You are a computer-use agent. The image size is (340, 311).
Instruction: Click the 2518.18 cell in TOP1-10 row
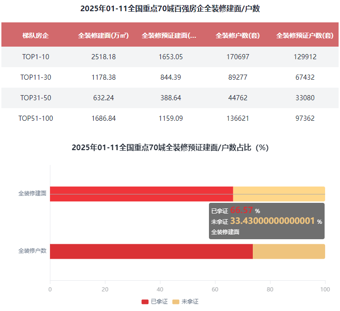tap(104, 57)
